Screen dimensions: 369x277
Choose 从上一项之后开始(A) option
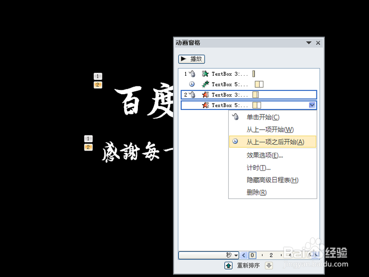click(273, 142)
